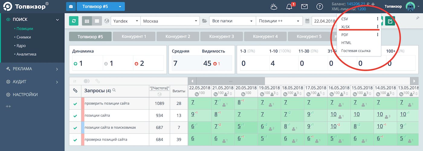Select the Топвизор #5 tab
The width and height of the screenshot is (423, 151).
90,37
